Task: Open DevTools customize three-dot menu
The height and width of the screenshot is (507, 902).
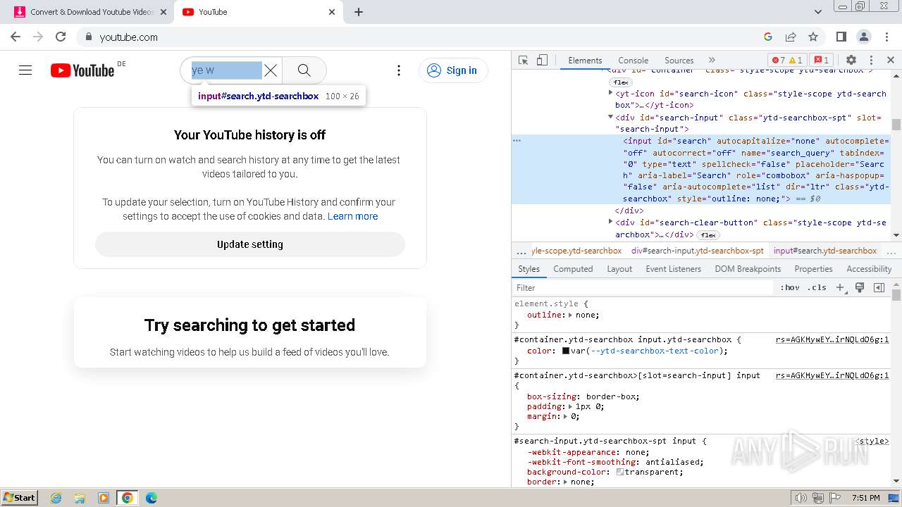Action: [872, 61]
